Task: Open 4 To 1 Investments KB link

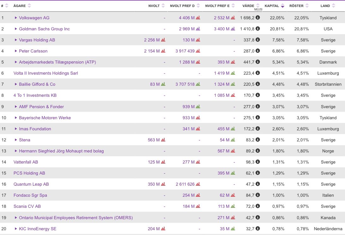Action: 35,95
